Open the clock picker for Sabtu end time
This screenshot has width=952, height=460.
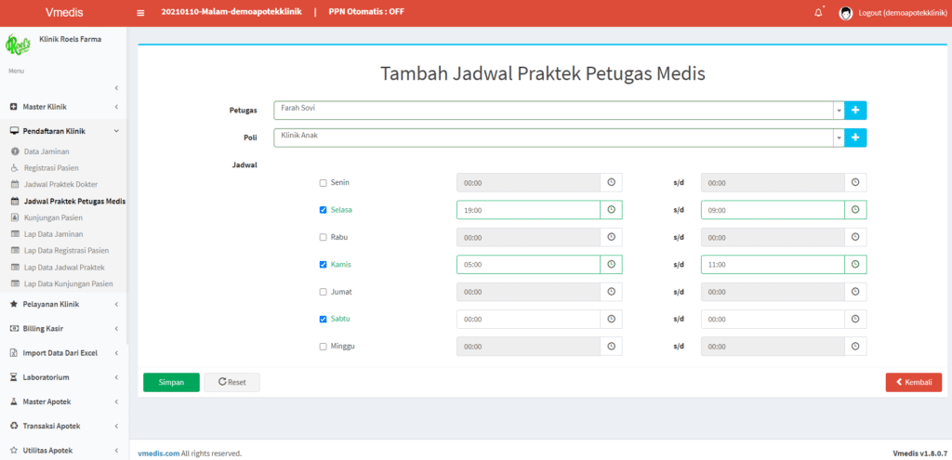click(x=855, y=319)
